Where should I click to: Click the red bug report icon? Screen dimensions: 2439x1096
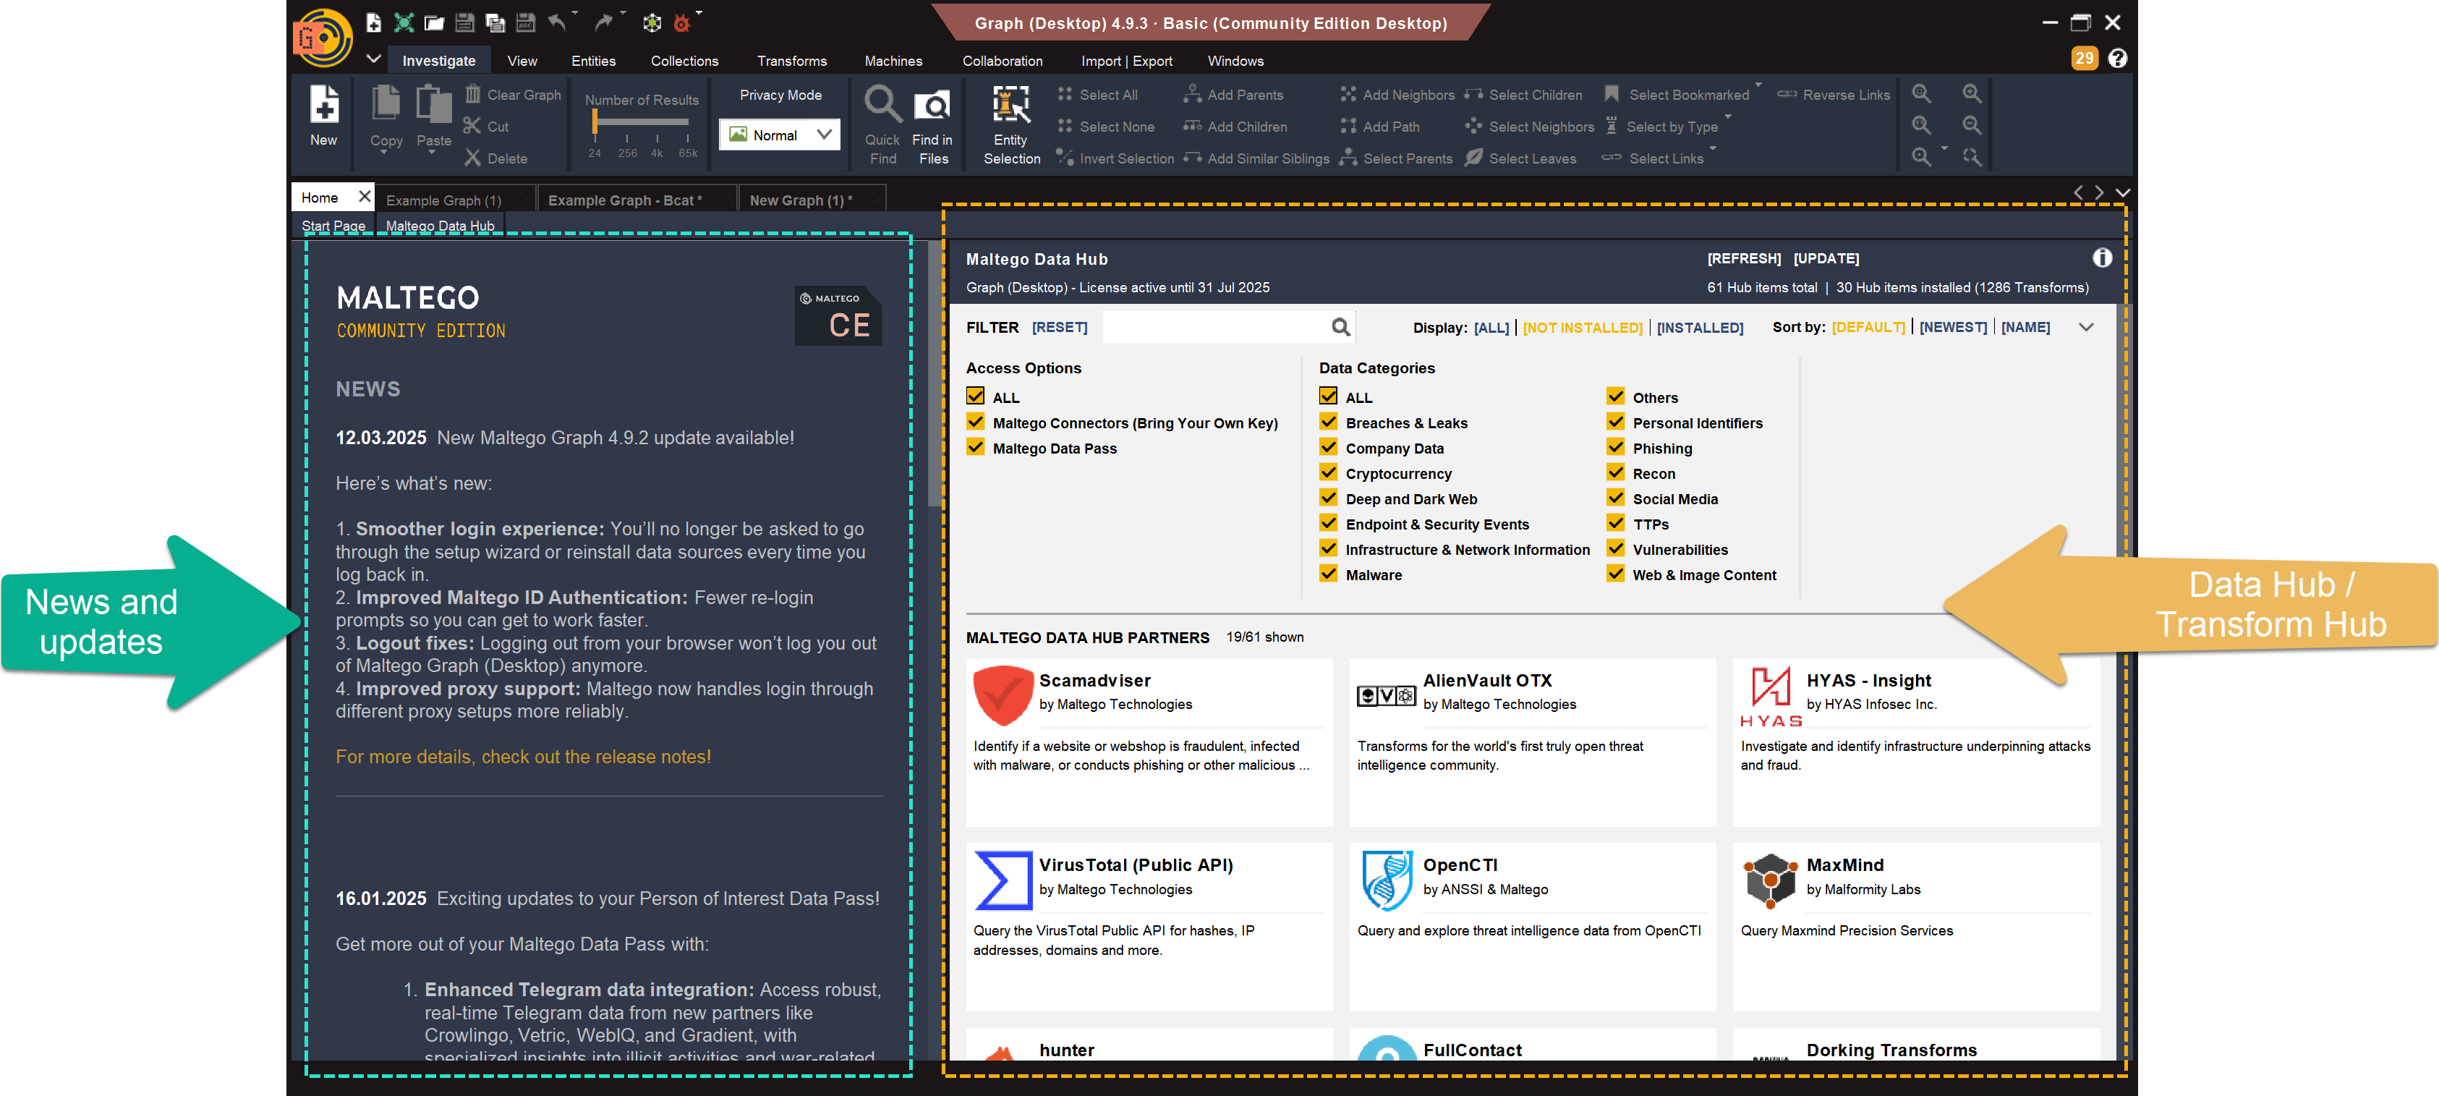coord(681,22)
